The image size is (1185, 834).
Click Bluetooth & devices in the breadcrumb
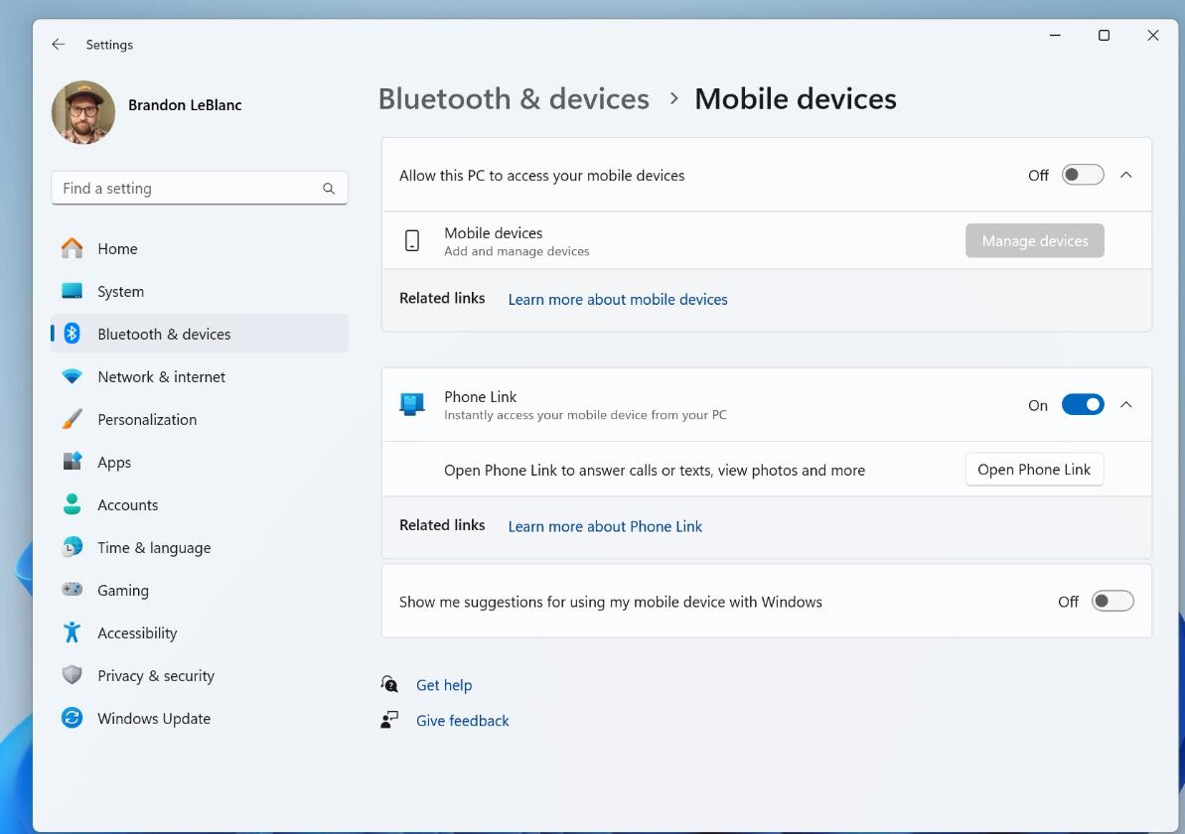point(513,98)
